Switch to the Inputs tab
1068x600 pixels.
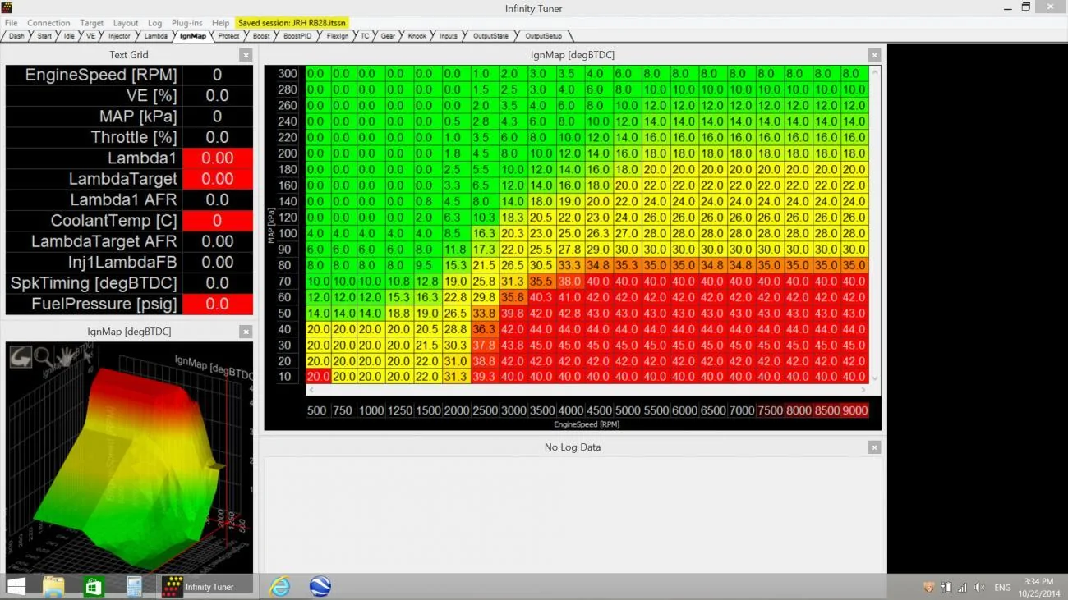tap(449, 36)
